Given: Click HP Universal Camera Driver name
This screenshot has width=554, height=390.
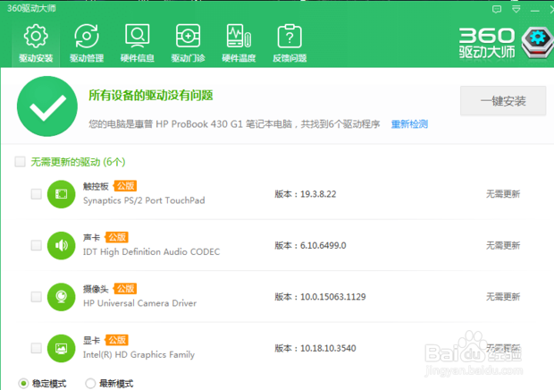Looking at the screenshot, I should coord(140,303).
